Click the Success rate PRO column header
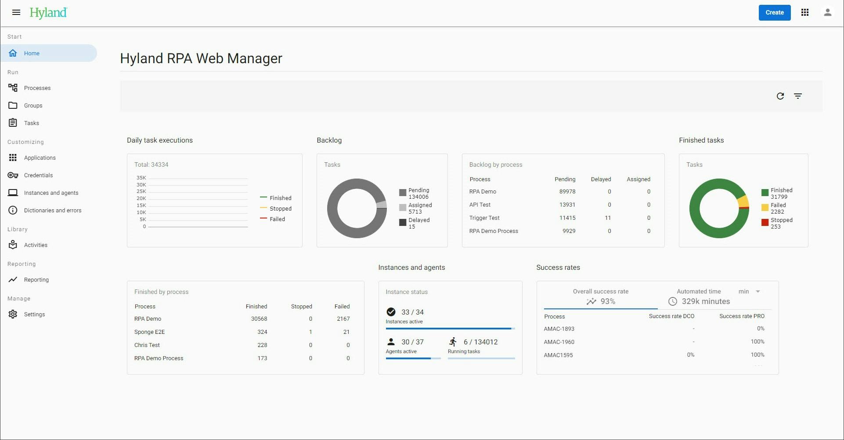The width and height of the screenshot is (844, 440). tap(742, 316)
